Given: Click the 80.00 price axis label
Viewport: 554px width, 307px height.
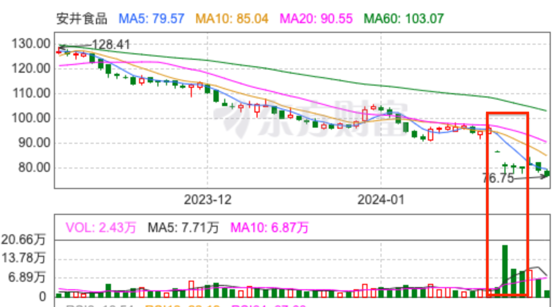Looking at the screenshot, I should click(34, 168).
